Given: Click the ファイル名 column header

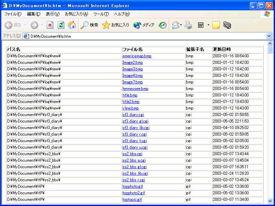Looking at the screenshot, I should [153, 49].
